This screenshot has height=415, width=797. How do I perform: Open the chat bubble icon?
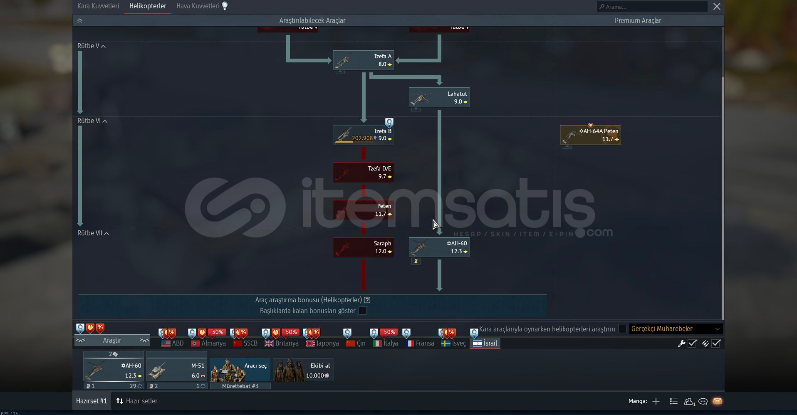click(x=703, y=401)
